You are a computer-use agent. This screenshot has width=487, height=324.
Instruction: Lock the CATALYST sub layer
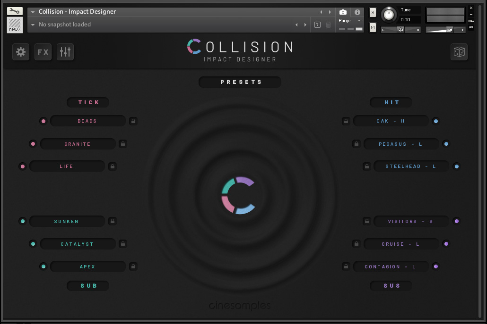(123, 244)
